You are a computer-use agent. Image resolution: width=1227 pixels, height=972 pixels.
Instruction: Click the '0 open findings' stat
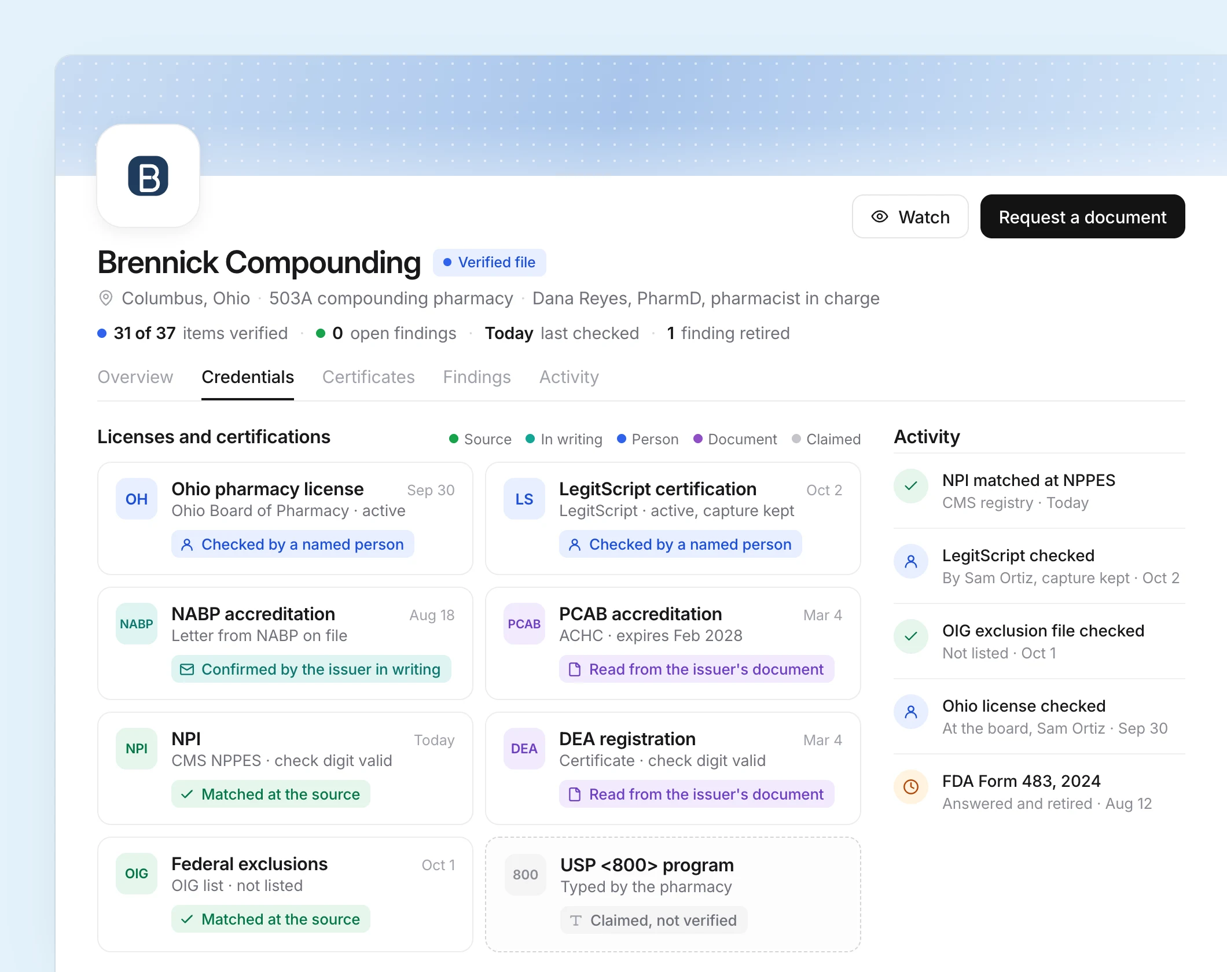[x=386, y=333]
